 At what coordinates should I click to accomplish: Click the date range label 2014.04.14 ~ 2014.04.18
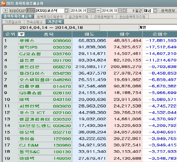pyautogui.click(x=51, y=28)
